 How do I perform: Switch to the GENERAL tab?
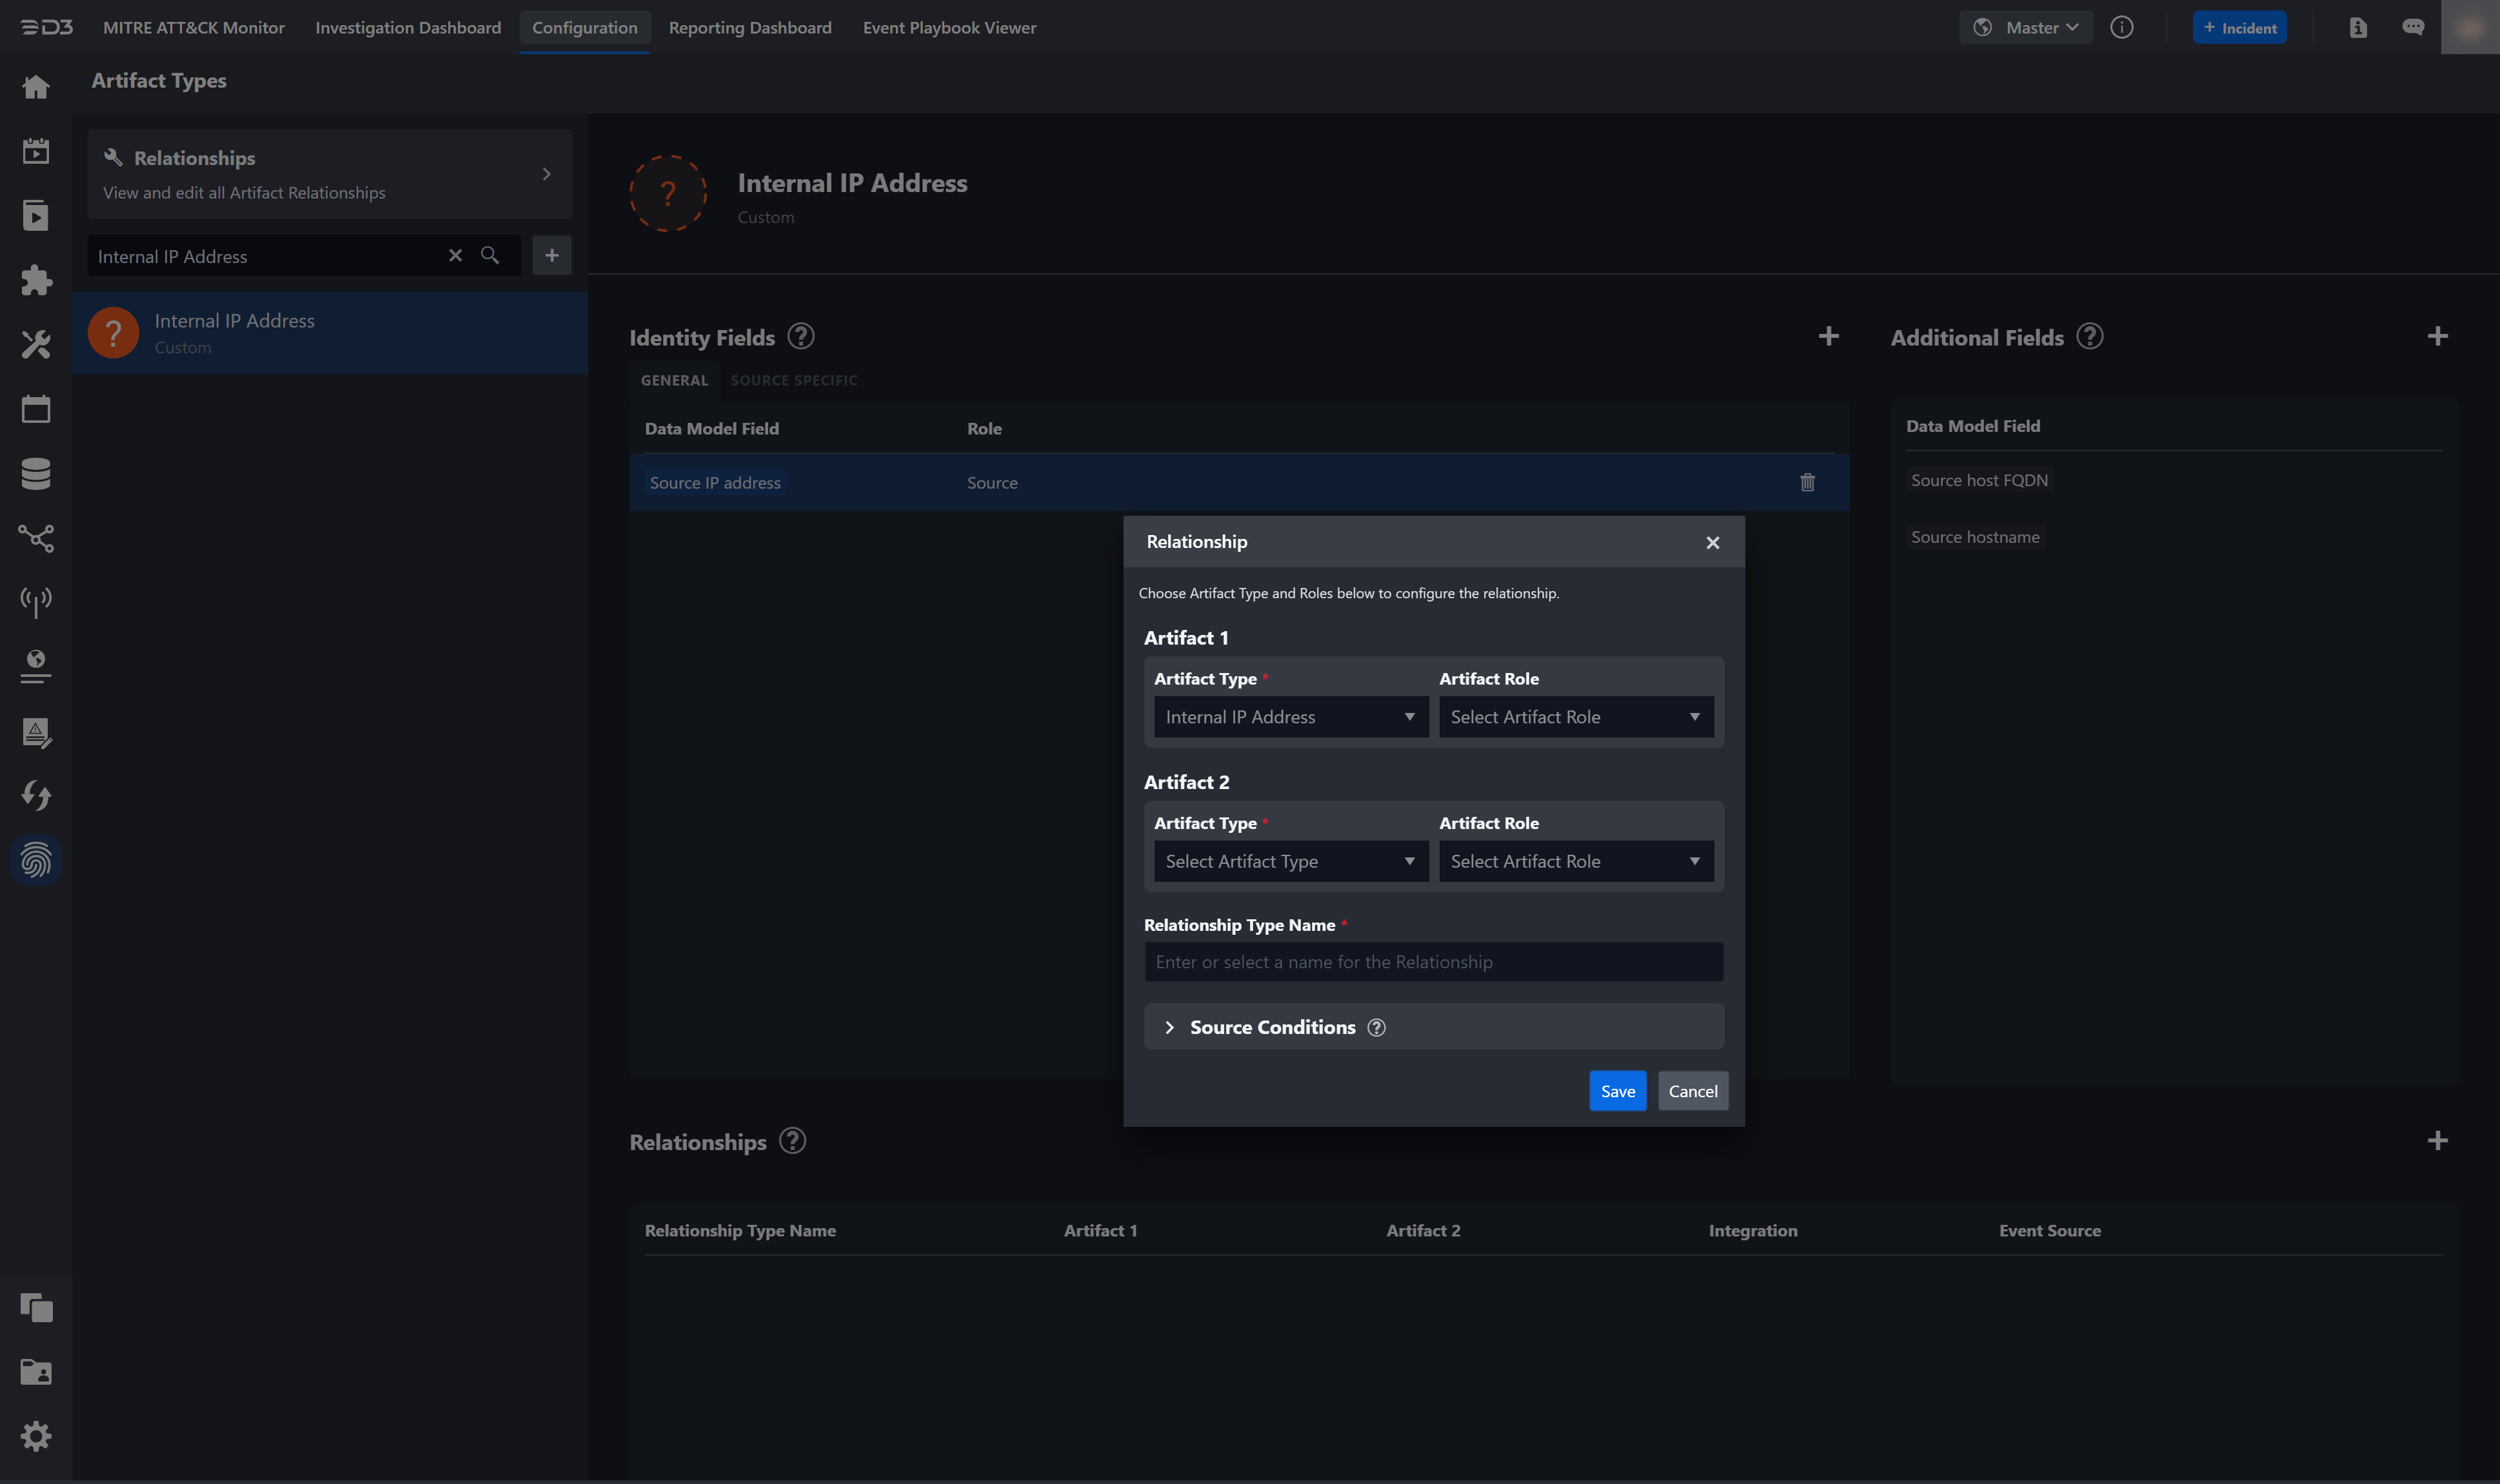tap(674, 380)
